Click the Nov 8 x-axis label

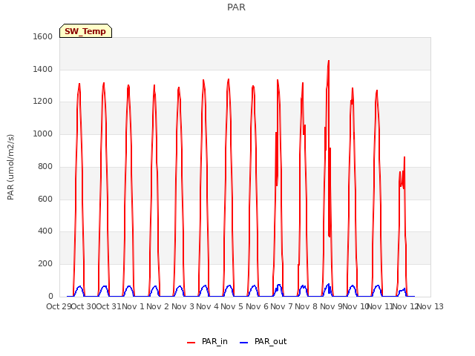click(306, 306)
